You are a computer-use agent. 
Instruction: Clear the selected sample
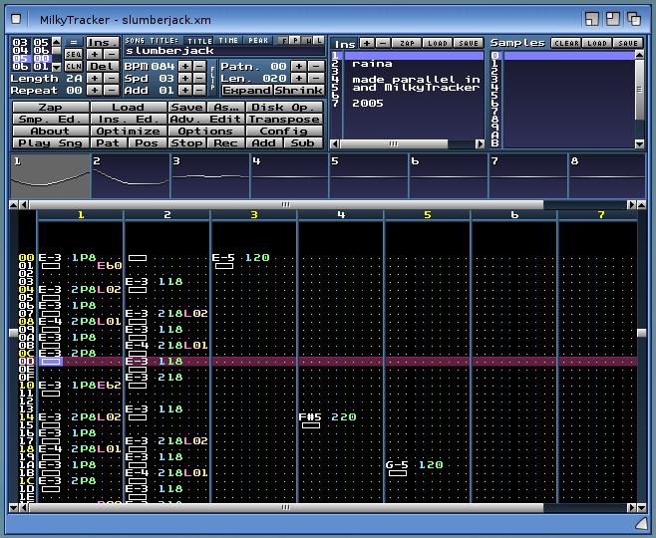[565, 43]
